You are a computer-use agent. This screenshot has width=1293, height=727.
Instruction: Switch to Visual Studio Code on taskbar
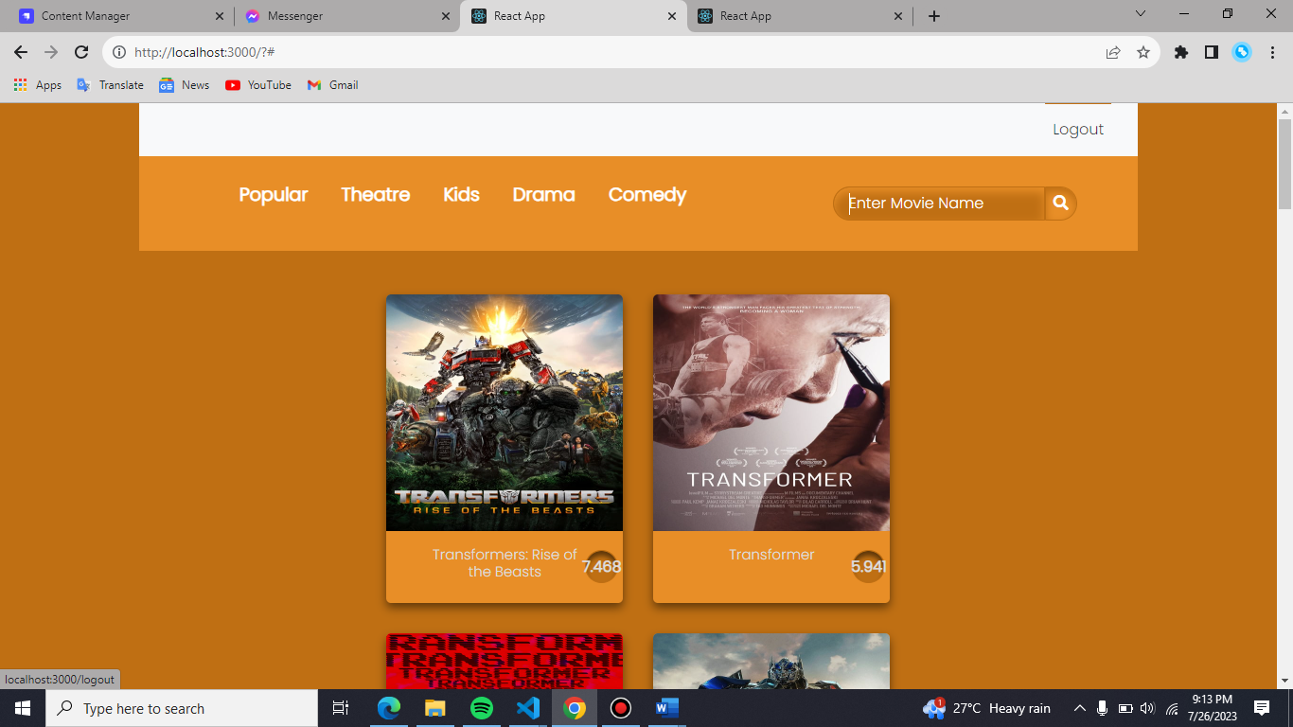click(528, 708)
